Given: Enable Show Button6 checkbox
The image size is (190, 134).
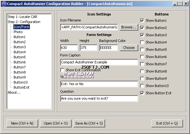Looking at the screenshot, I should coord(142,57).
